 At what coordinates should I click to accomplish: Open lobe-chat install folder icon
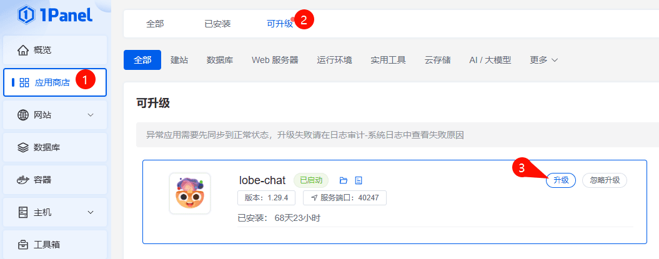point(343,180)
